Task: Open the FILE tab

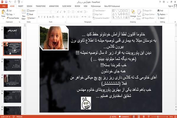Action: [4, 6]
